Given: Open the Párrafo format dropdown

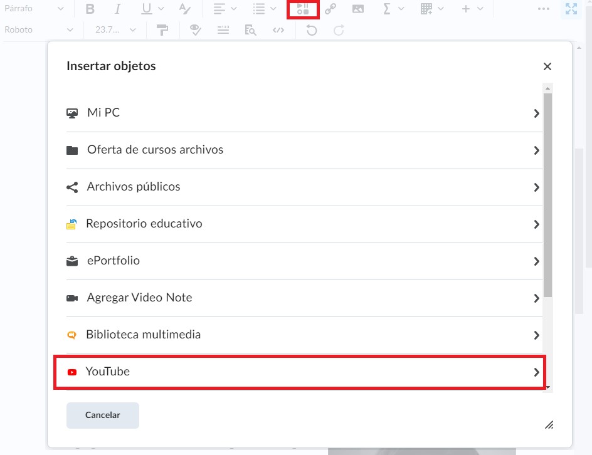Looking at the screenshot, I should (34, 9).
